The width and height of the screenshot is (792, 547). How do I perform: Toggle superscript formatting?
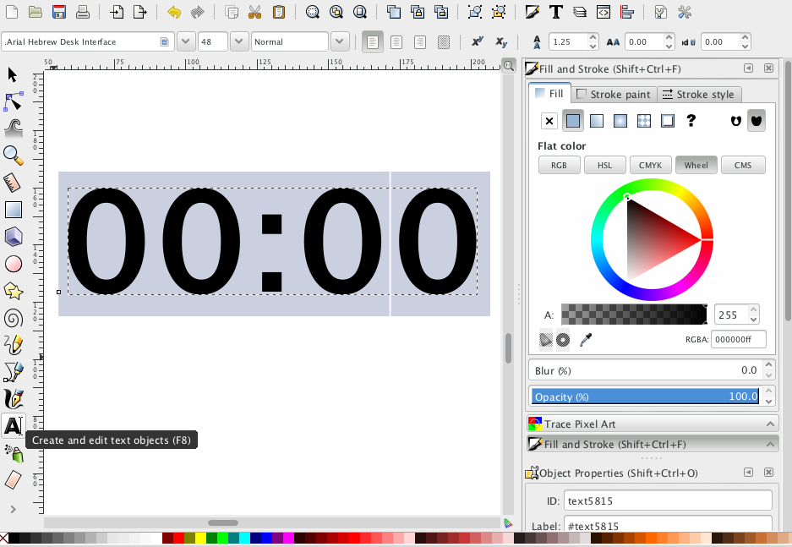pyautogui.click(x=478, y=41)
